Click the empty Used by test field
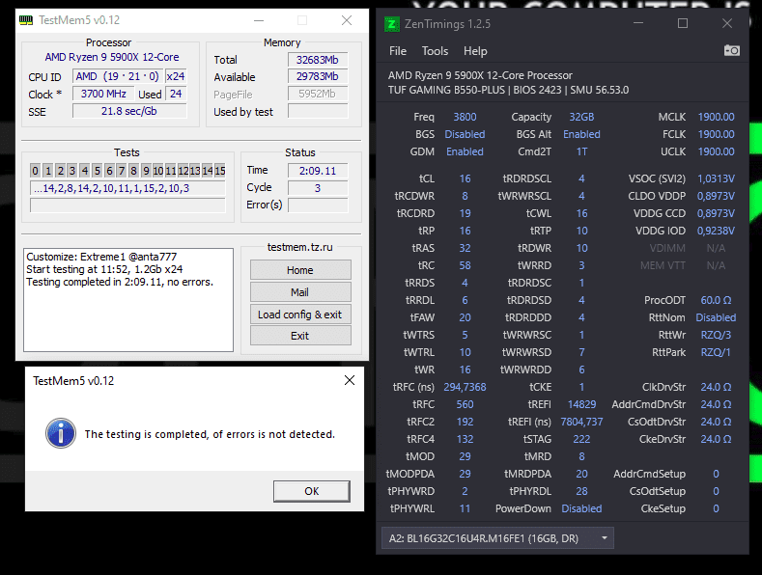The height and width of the screenshot is (575, 762). point(318,111)
